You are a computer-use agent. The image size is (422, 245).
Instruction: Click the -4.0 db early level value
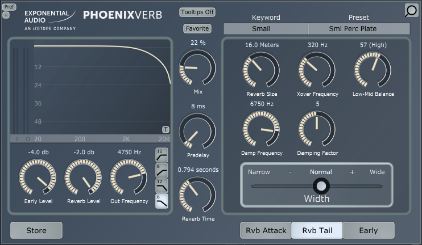38,153
